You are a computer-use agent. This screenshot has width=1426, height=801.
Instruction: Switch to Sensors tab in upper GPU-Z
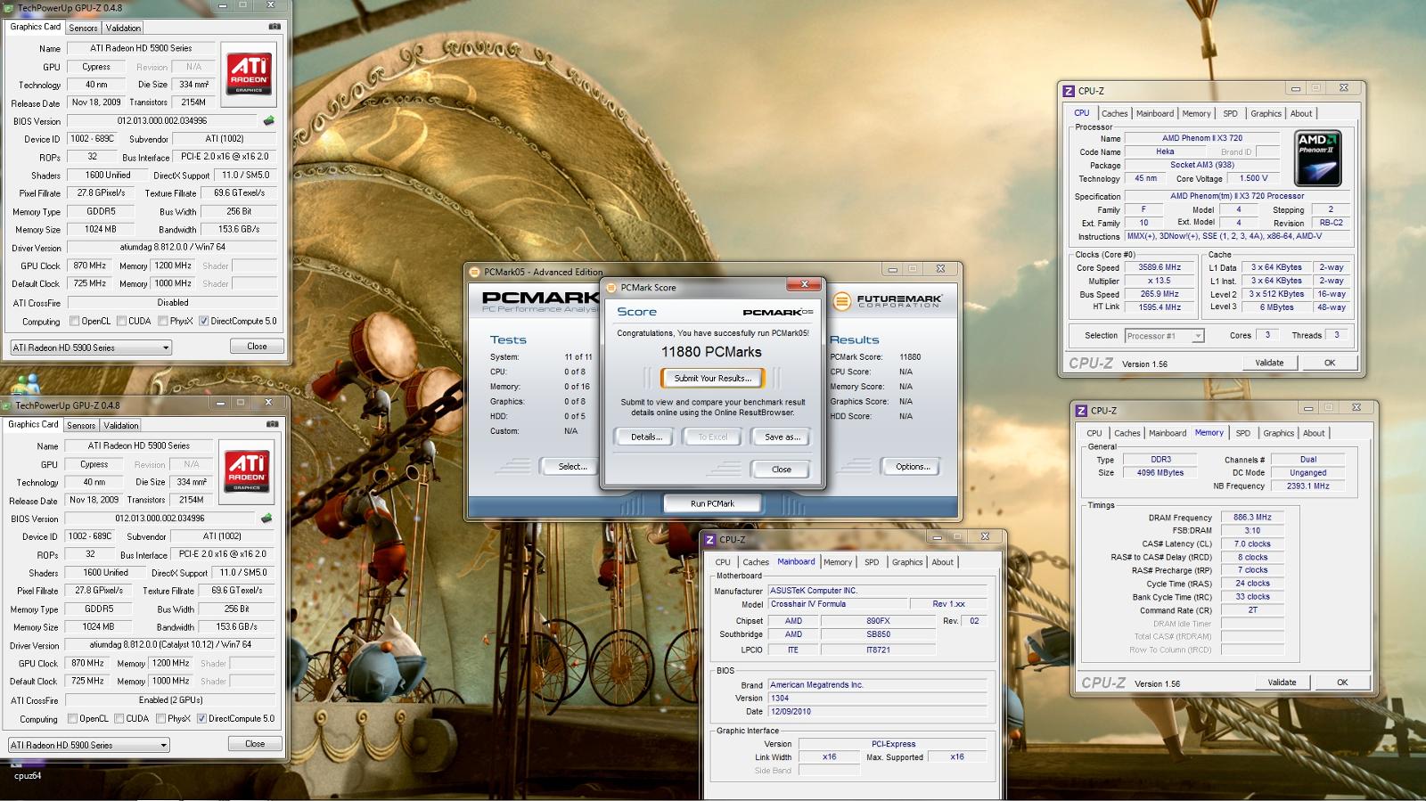(x=83, y=28)
